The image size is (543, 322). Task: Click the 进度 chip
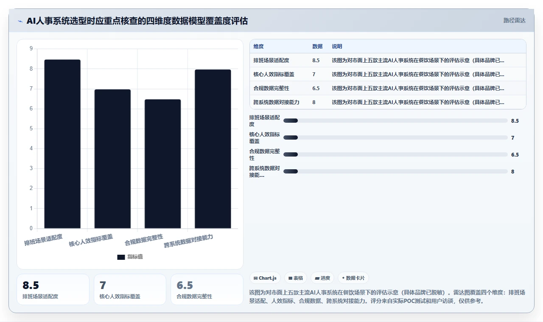click(322, 278)
